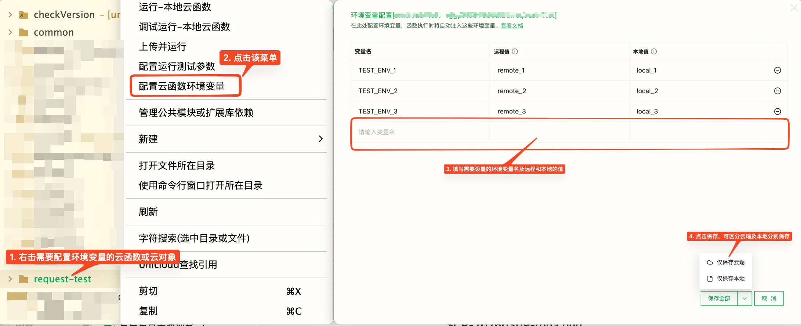Delete the TEST_ENV_2 row with minus icon
Image resolution: width=801 pixels, height=326 pixels.
(x=777, y=91)
